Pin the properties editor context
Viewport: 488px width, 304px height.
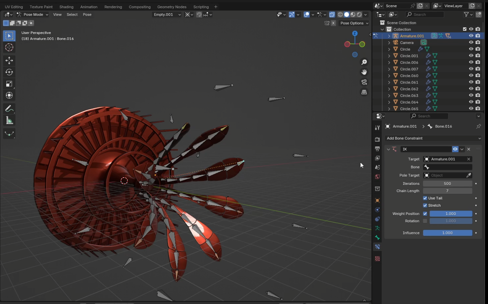478,126
